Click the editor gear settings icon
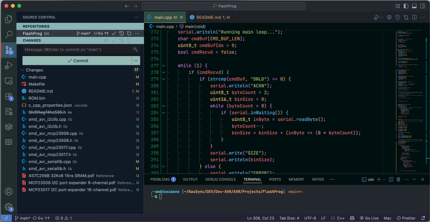The image size is (430, 222). point(389,17)
